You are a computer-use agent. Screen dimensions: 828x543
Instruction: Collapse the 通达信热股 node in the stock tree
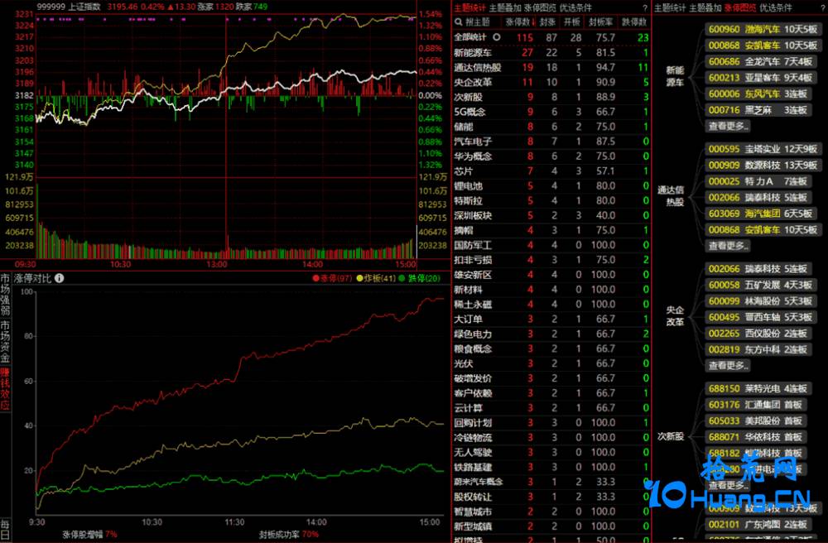671,196
